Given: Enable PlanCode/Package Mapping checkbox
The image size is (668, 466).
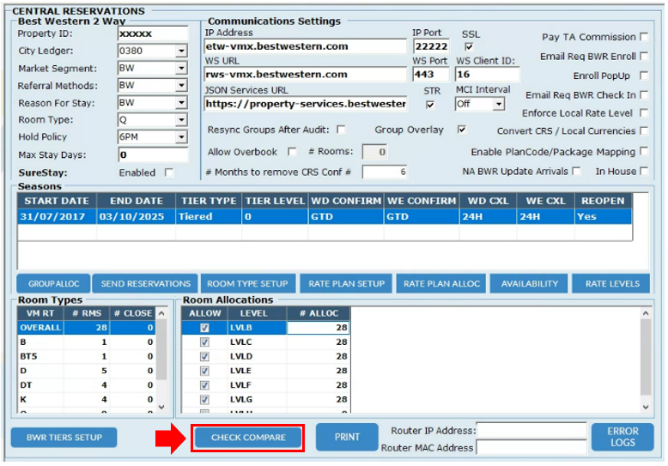Looking at the screenshot, I should coord(644,151).
